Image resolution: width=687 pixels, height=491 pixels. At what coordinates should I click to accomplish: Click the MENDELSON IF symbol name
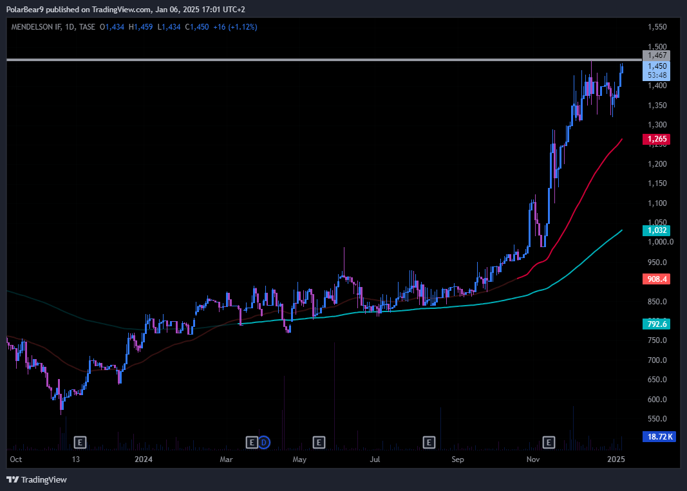(x=36, y=27)
